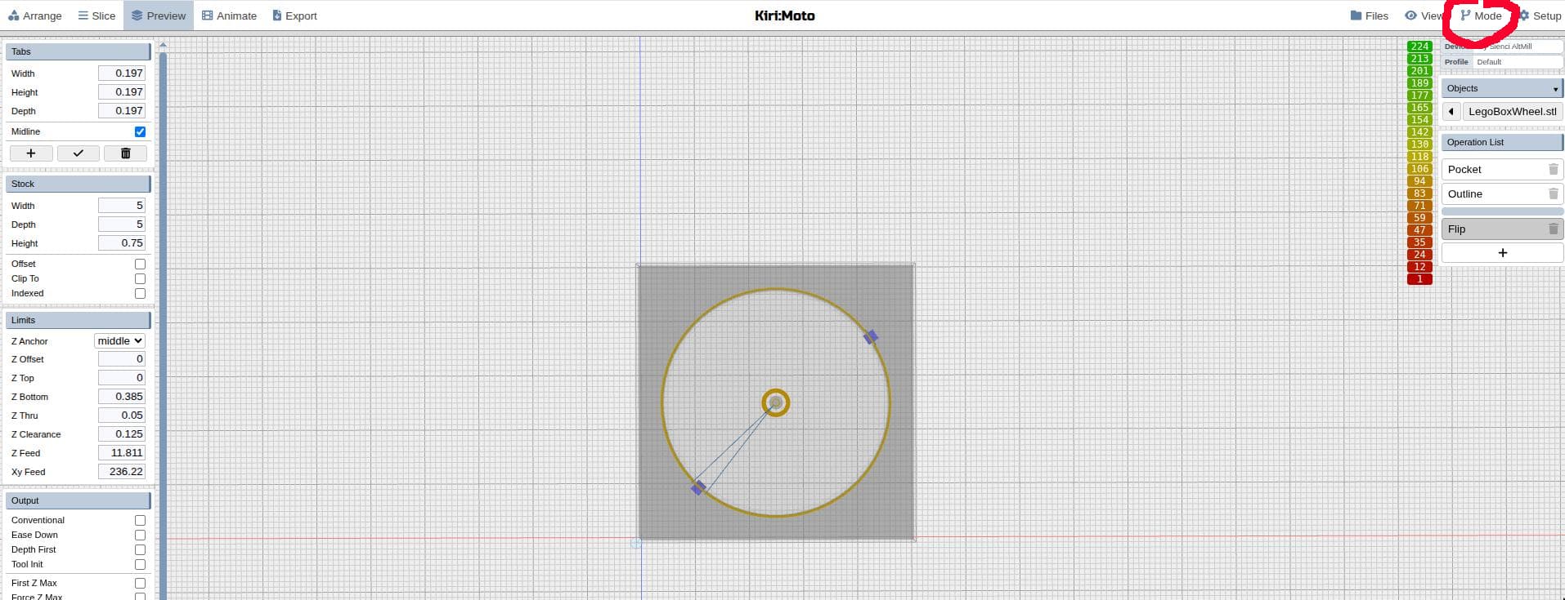1565x600 pixels.
Task: Open the Files button
Action: [x=1370, y=16]
